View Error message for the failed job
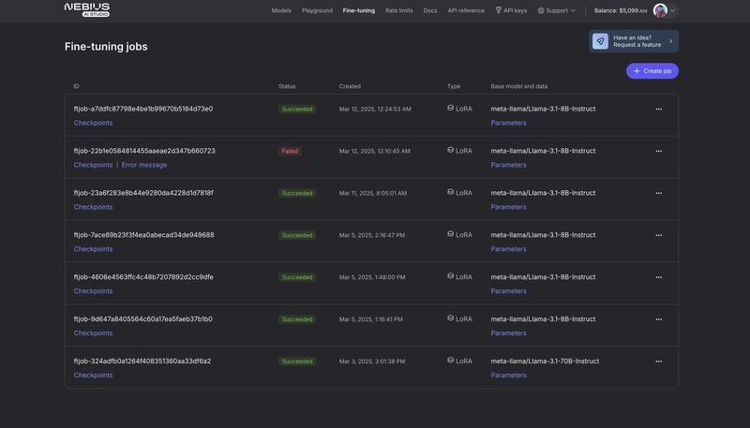The width and height of the screenshot is (750, 428). pyautogui.click(x=144, y=165)
